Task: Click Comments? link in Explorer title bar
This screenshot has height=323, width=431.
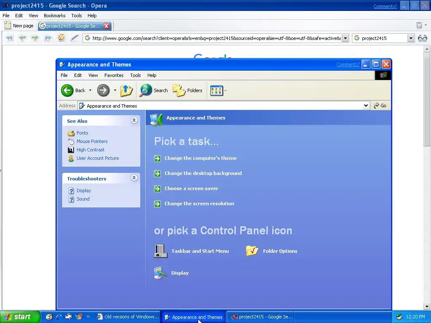Action: pos(348,64)
